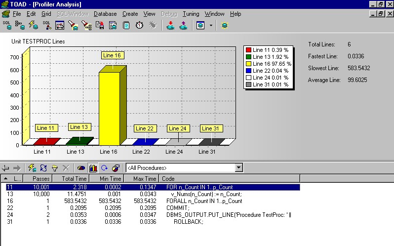The height and width of the screenshot is (246, 394).
Task: Click the yellow Line 16 legend swatch
Action: click(x=249, y=64)
